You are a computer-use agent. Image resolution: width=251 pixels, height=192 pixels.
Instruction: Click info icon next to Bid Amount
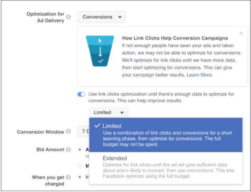[68, 149]
